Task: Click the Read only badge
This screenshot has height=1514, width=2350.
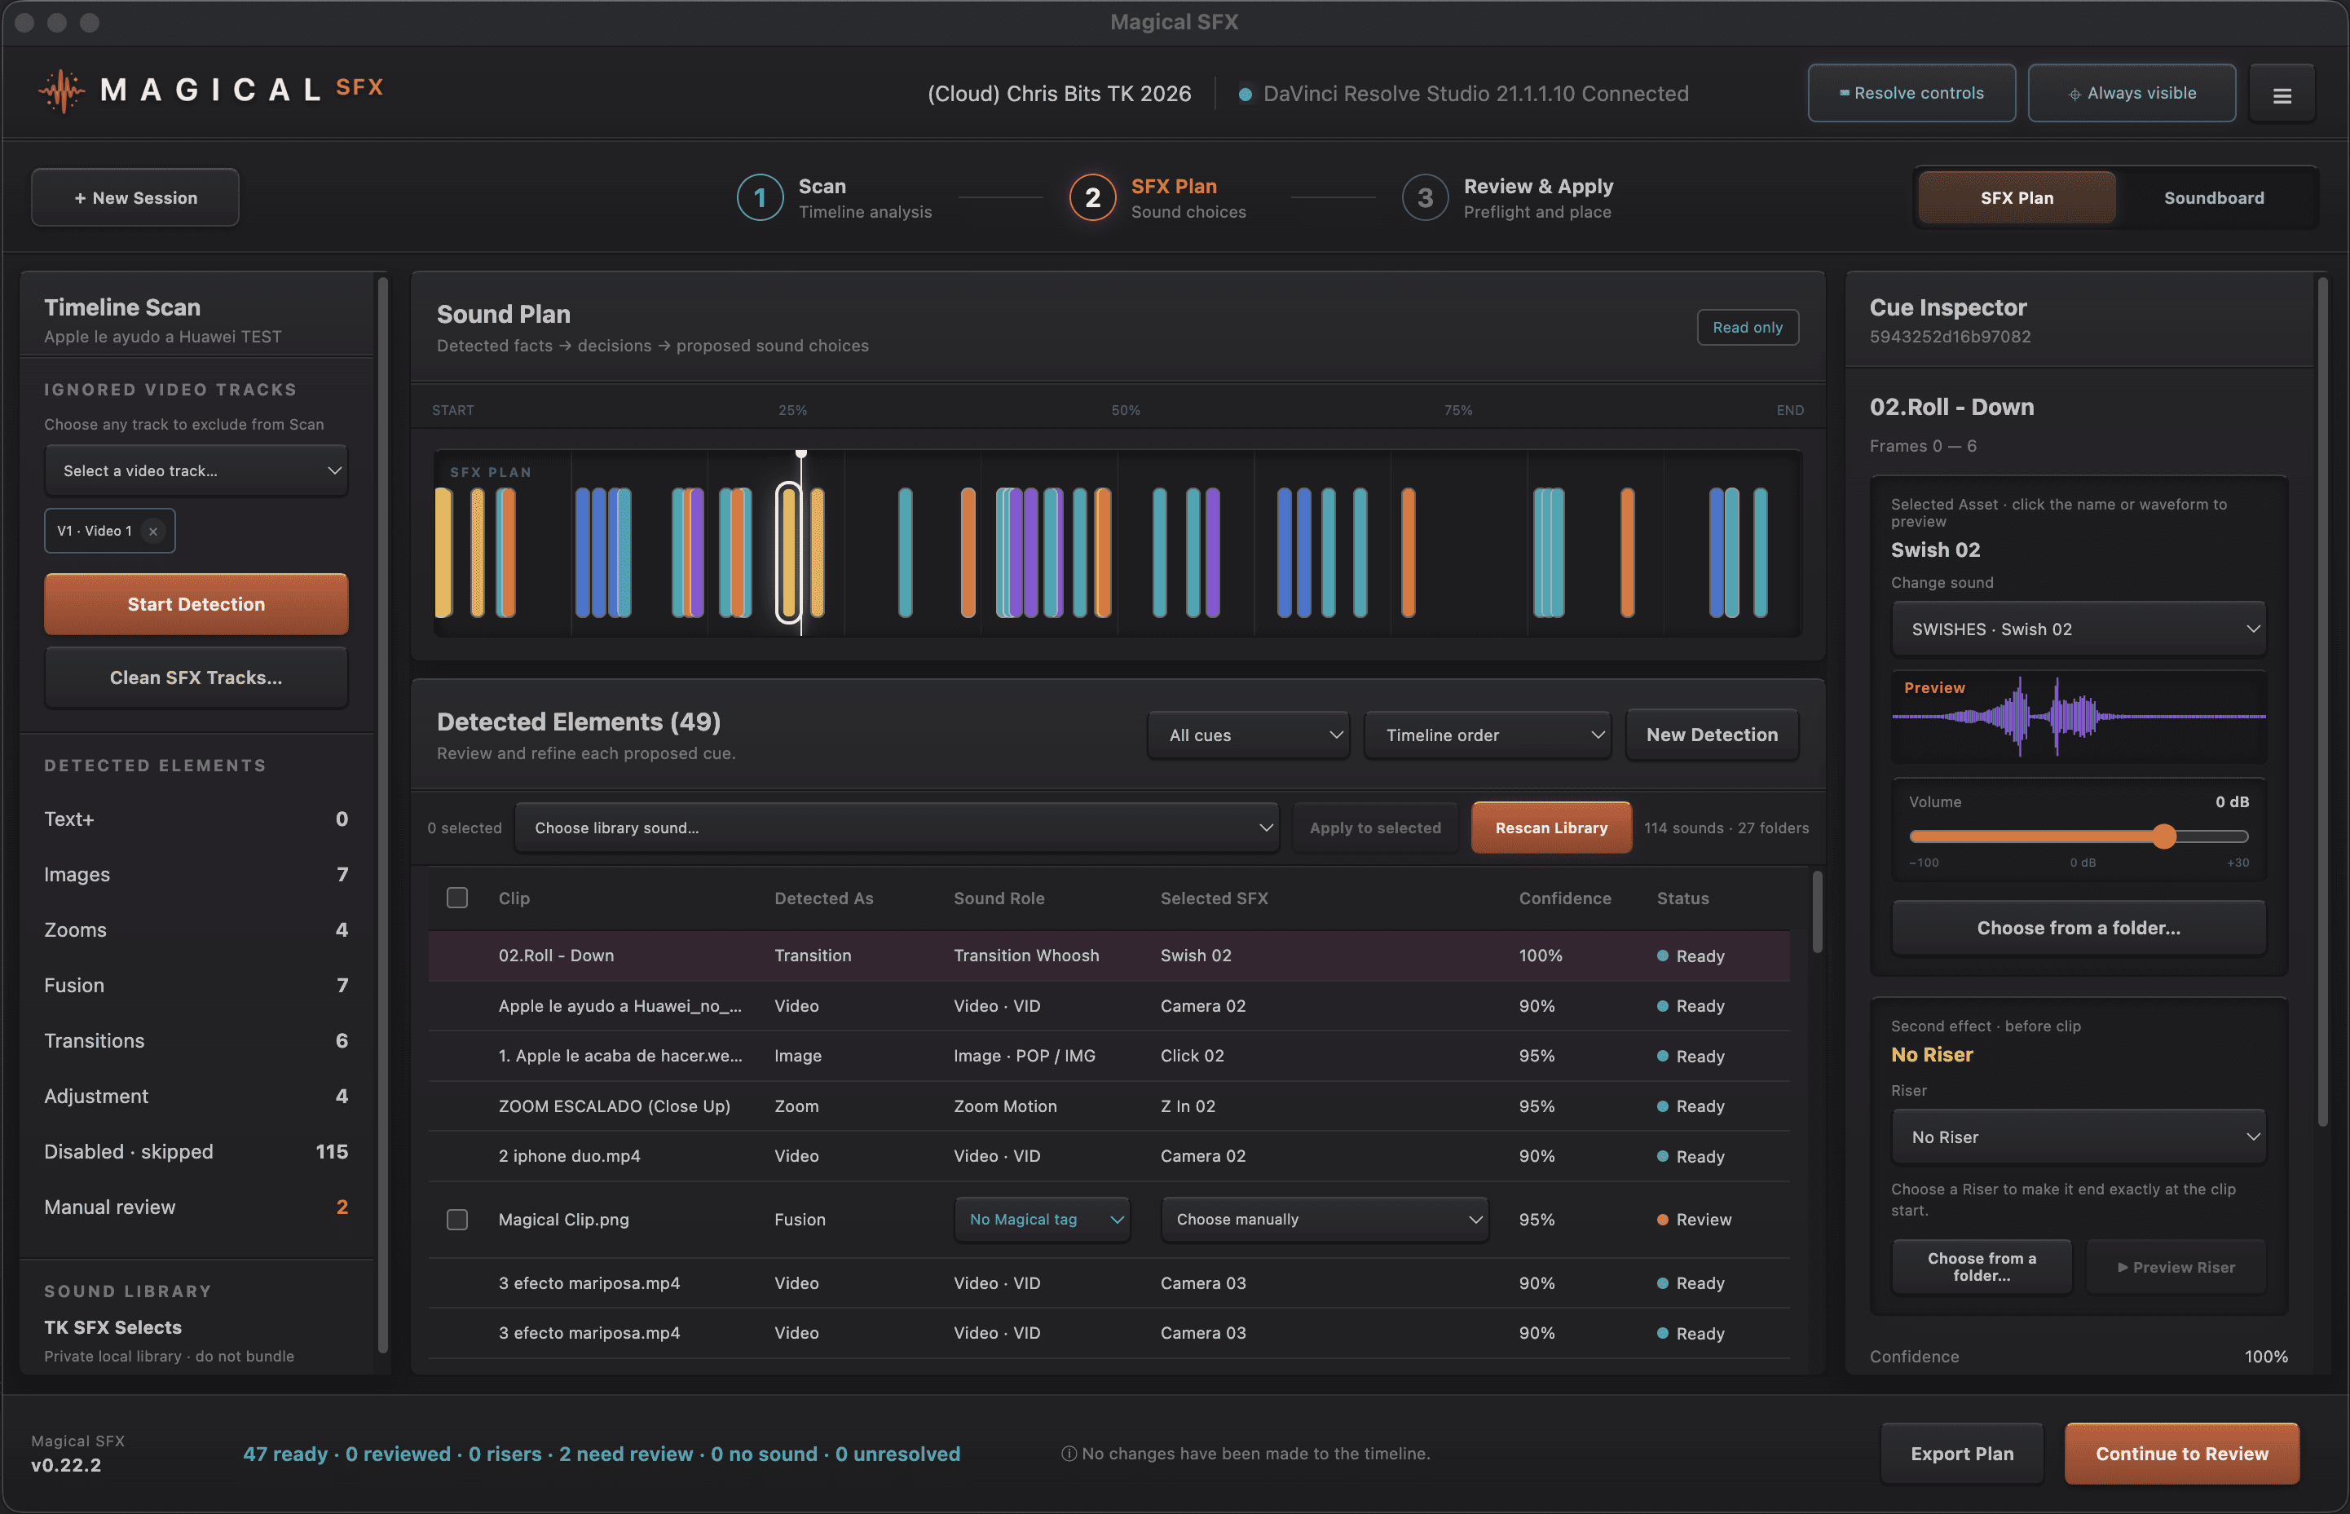Action: 1748,328
